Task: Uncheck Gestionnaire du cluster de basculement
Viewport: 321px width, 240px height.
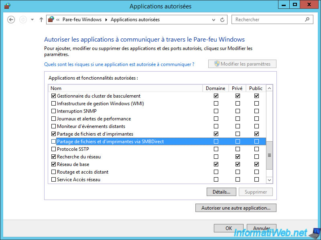Action: point(53,96)
